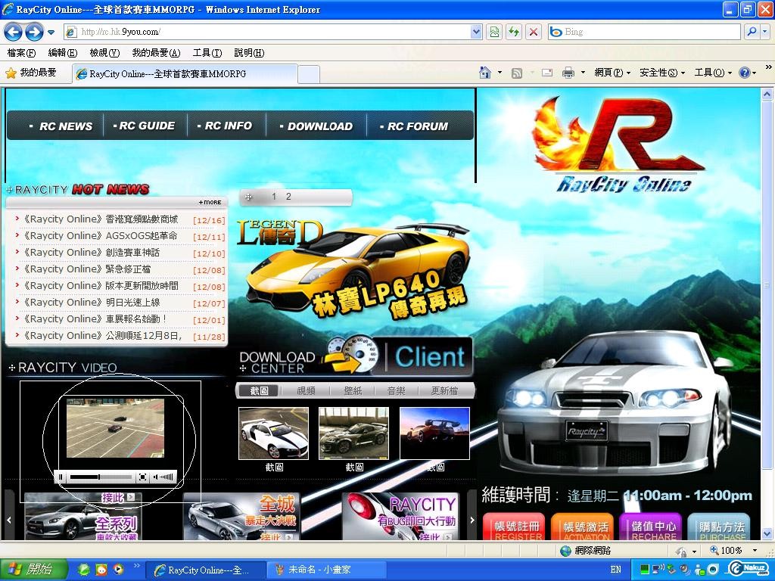Adjust the video volume slider

click(x=163, y=477)
